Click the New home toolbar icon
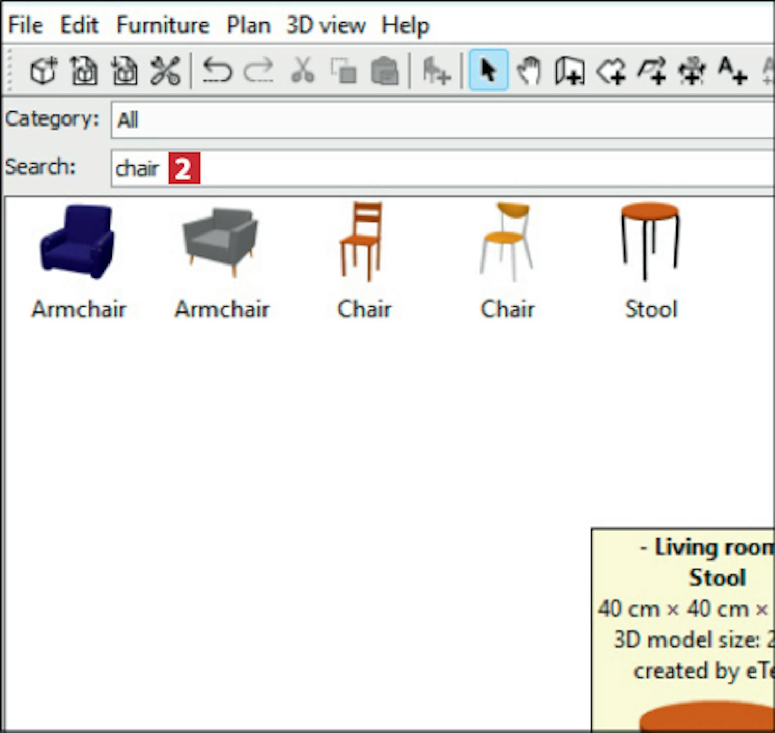Image resolution: width=775 pixels, height=733 pixels. click(43, 70)
